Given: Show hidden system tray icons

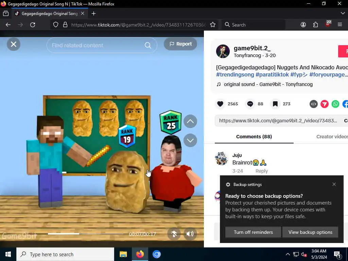Looking at the screenshot, I should (288, 254).
